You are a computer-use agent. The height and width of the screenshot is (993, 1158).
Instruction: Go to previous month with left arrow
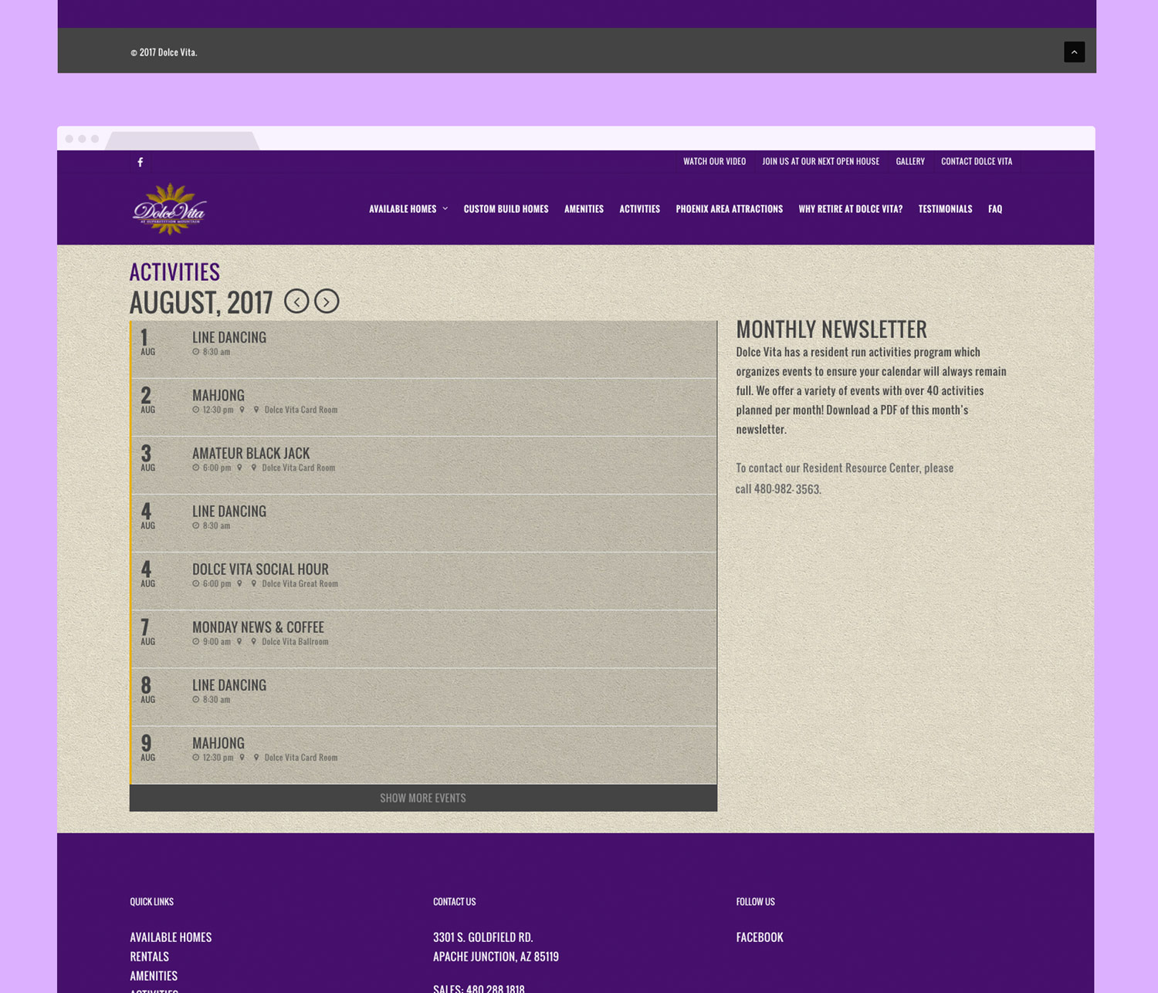pos(296,301)
